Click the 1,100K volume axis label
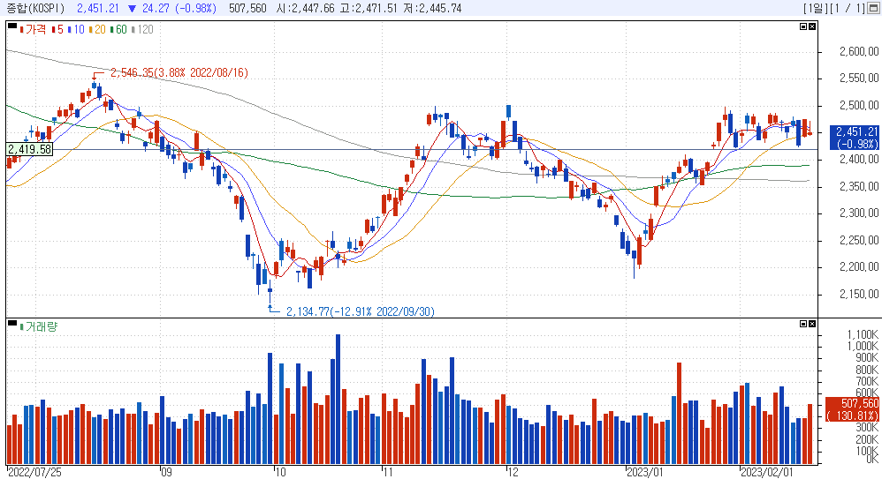This screenshot has width=882, height=479. click(x=863, y=335)
